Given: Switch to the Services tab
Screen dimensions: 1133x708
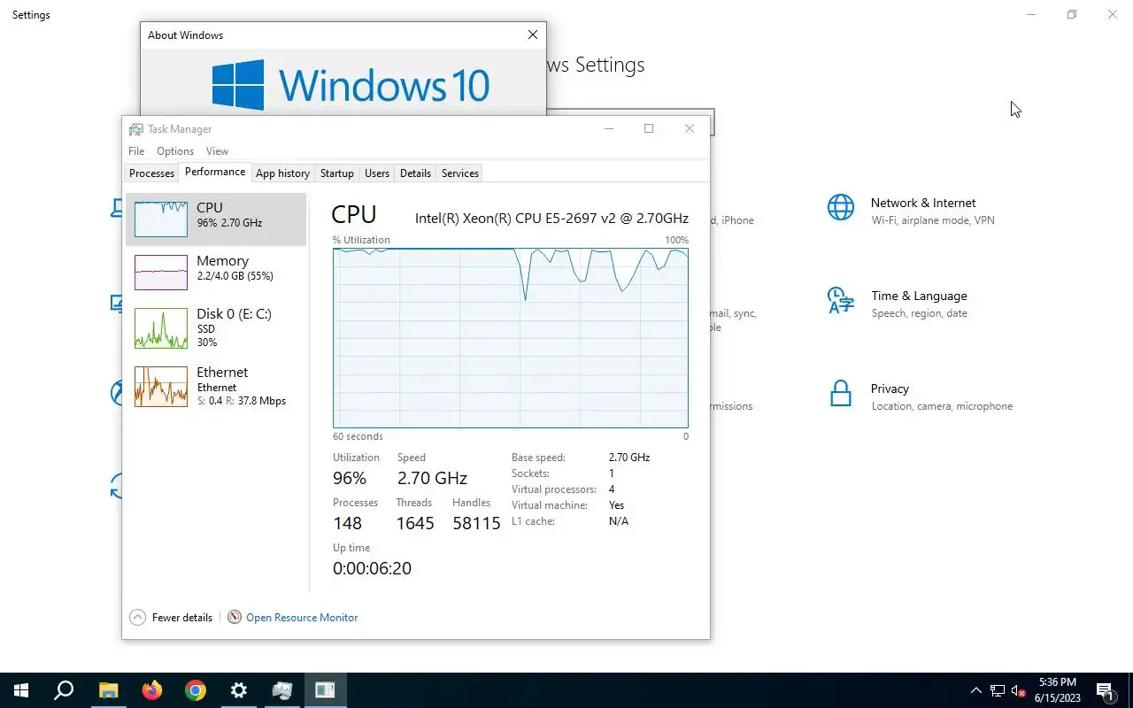Looking at the screenshot, I should point(460,173).
